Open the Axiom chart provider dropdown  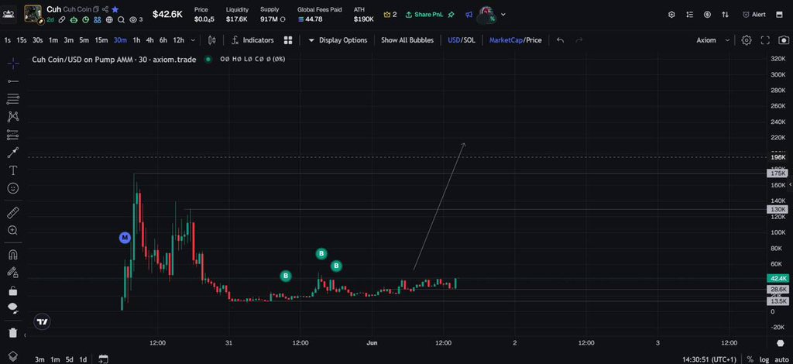[x=713, y=40]
